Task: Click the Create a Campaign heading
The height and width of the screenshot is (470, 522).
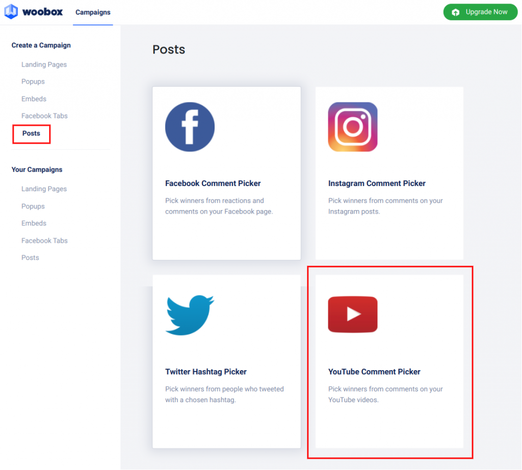Action: click(x=41, y=45)
